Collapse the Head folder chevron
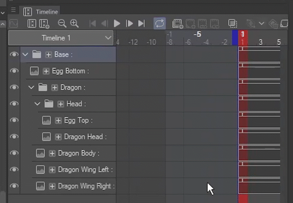293x203 pixels. pyautogui.click(x=37, y=104)
